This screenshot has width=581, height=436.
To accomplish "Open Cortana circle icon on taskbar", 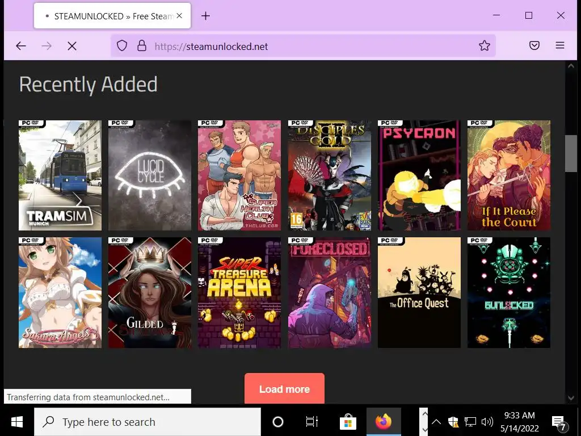I will (278, 422).
